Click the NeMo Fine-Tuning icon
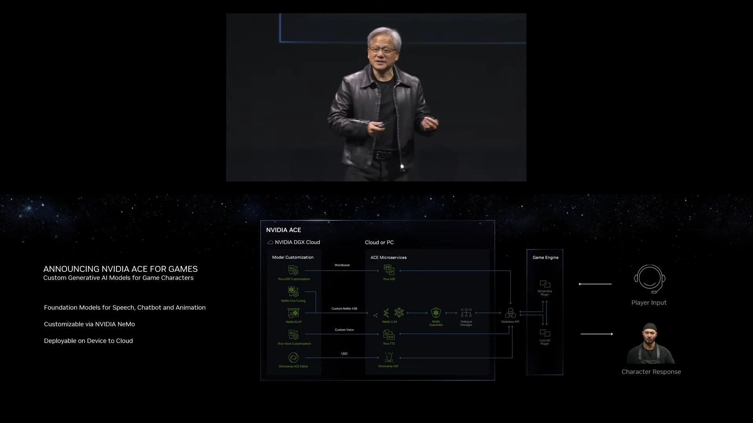This screenshot has width=753, height=423. [293, 292]
